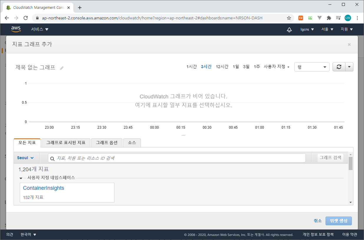Open browser extensions puzzle icon
364x240 pixels.
329,18
